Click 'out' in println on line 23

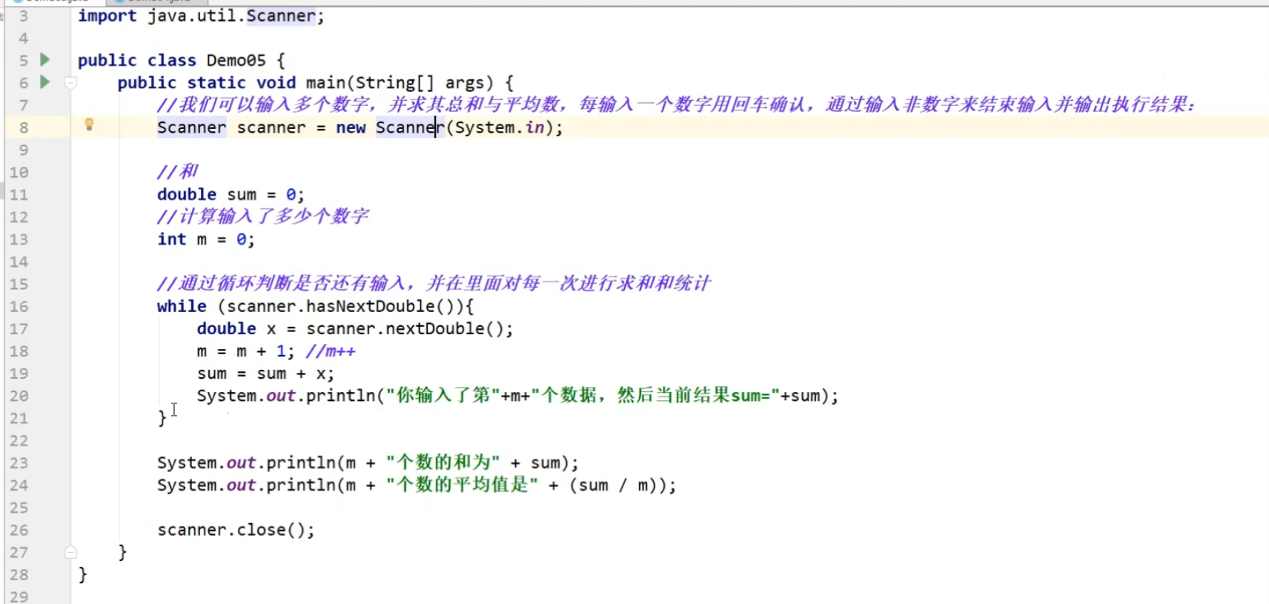point(241,462)
